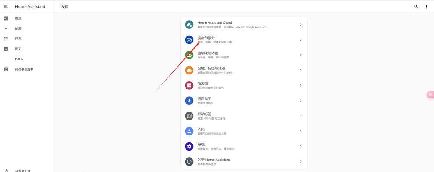Click the 开发者工具 hammer icon
The image size is (434, 172).
tap(6, 171)
